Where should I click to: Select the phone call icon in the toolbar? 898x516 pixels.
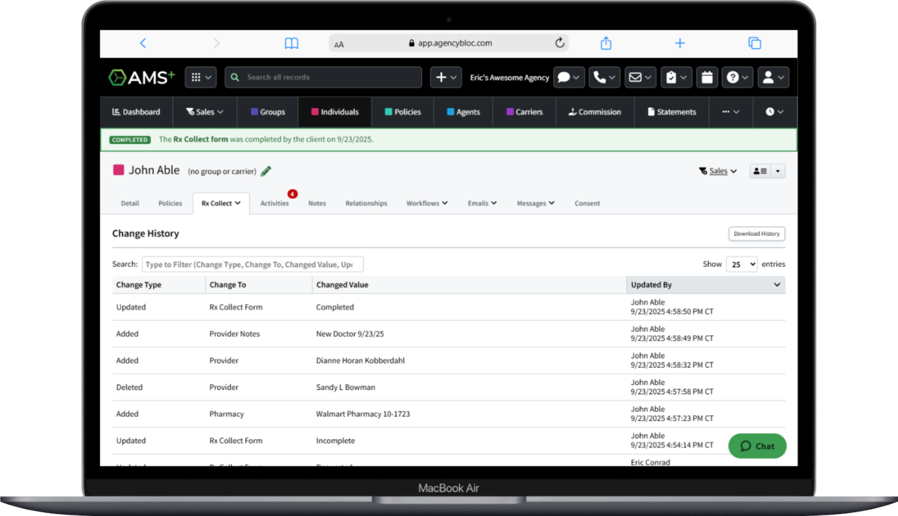601,77
